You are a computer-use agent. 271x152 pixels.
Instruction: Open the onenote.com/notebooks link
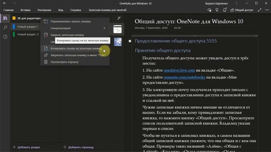[x=185, y=77]
